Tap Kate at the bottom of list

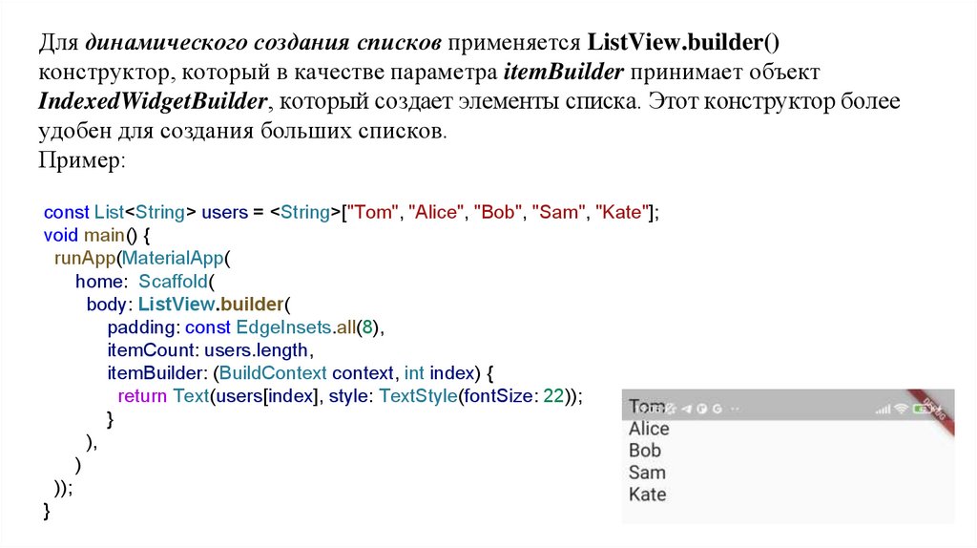647,495
